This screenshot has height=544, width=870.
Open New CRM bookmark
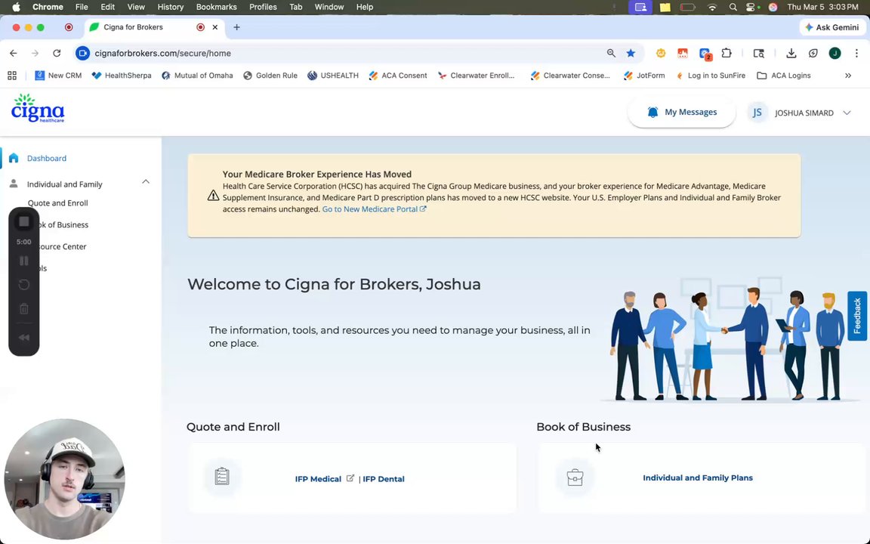click(58, 76)
